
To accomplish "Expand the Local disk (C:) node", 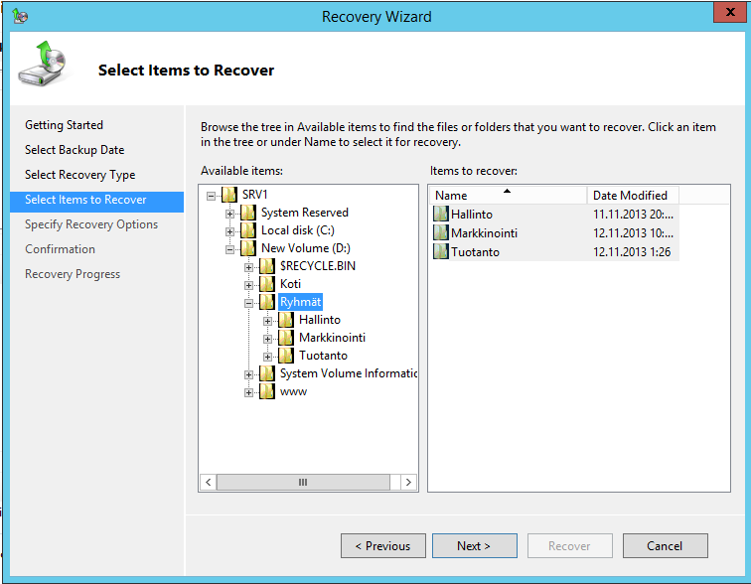I will [229, 231].
